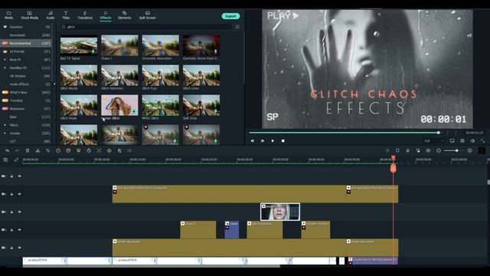Click the previous frame playback button
490x276 pixels.
click(x=253, y=141)
